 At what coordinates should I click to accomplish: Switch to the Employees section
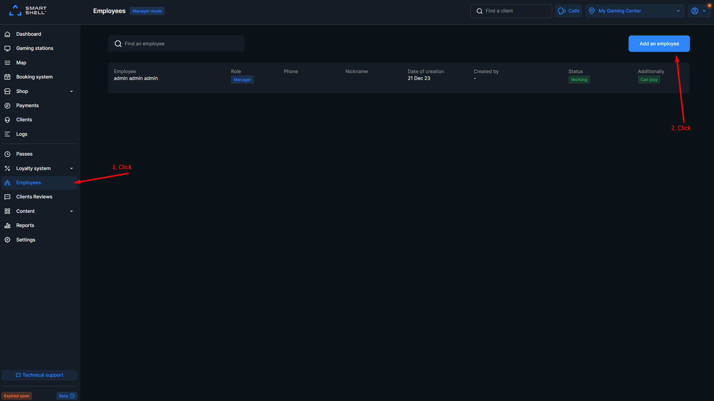tap(28, 182)
